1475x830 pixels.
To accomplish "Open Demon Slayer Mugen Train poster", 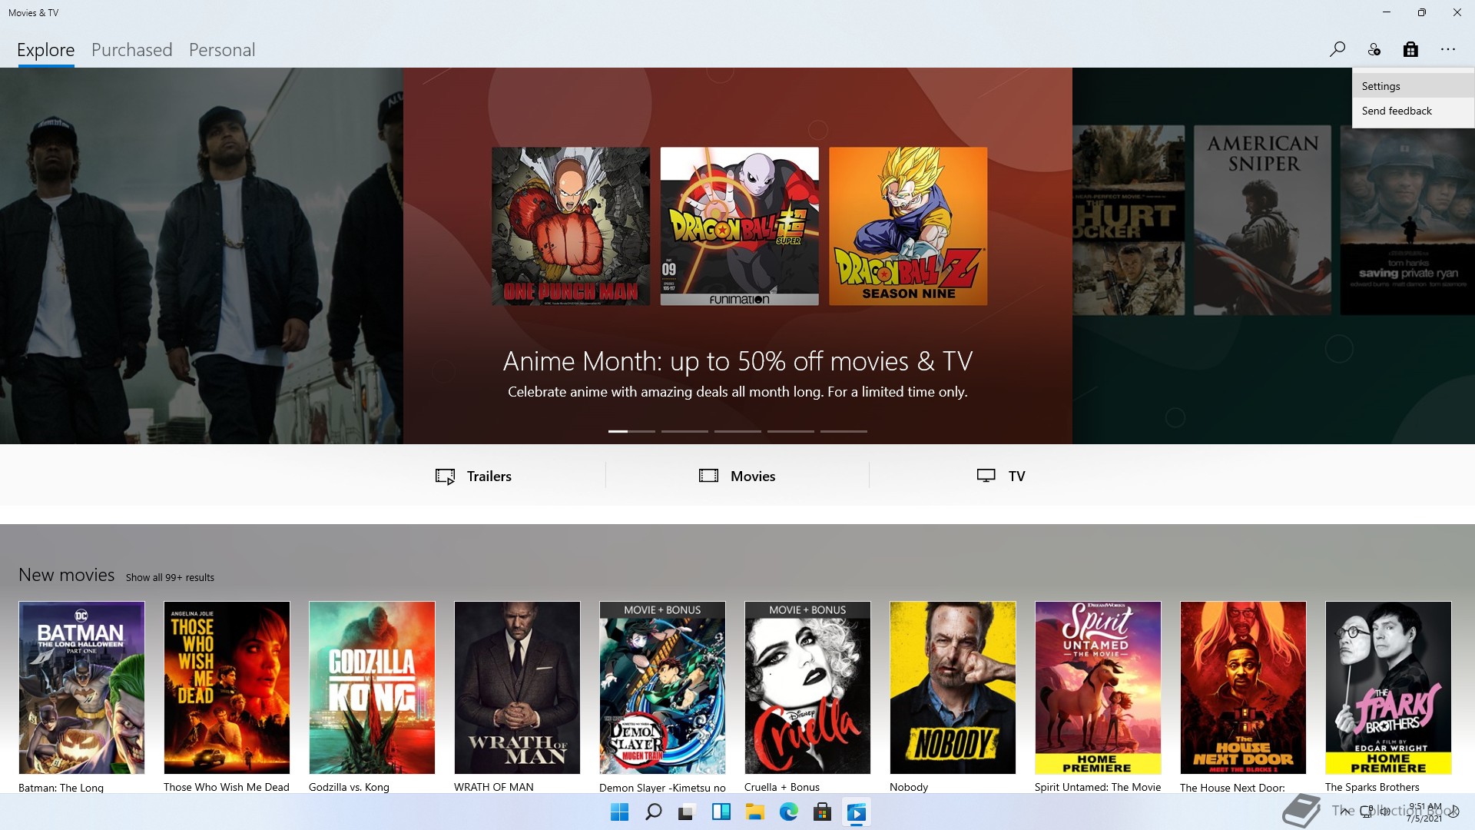I will click(x=662, y=688).
